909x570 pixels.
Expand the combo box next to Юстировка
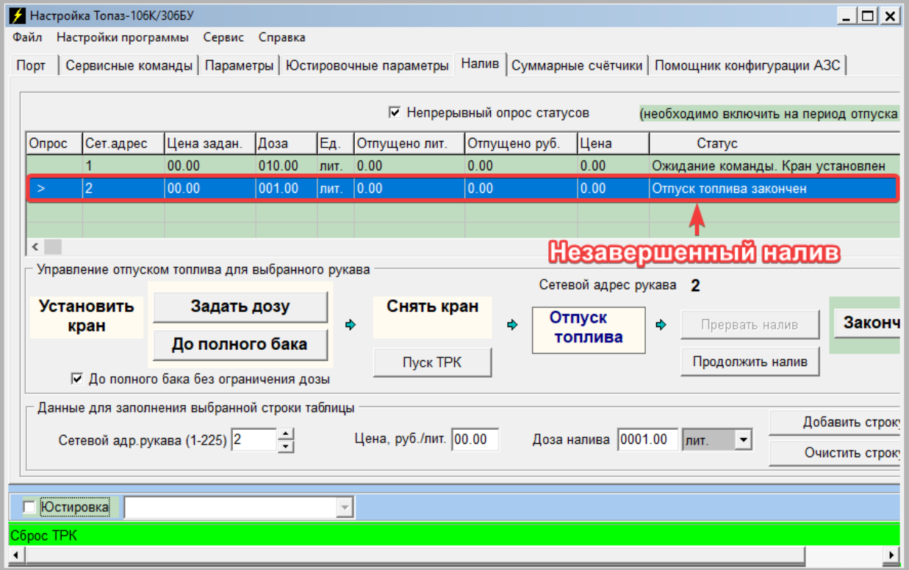[344, 507]
